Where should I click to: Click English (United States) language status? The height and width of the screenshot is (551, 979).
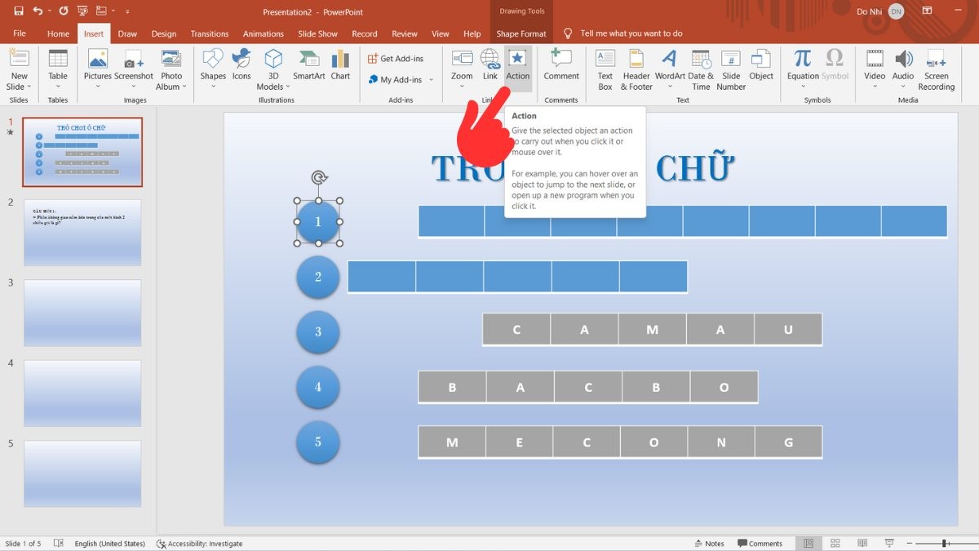tap(110, 544)
